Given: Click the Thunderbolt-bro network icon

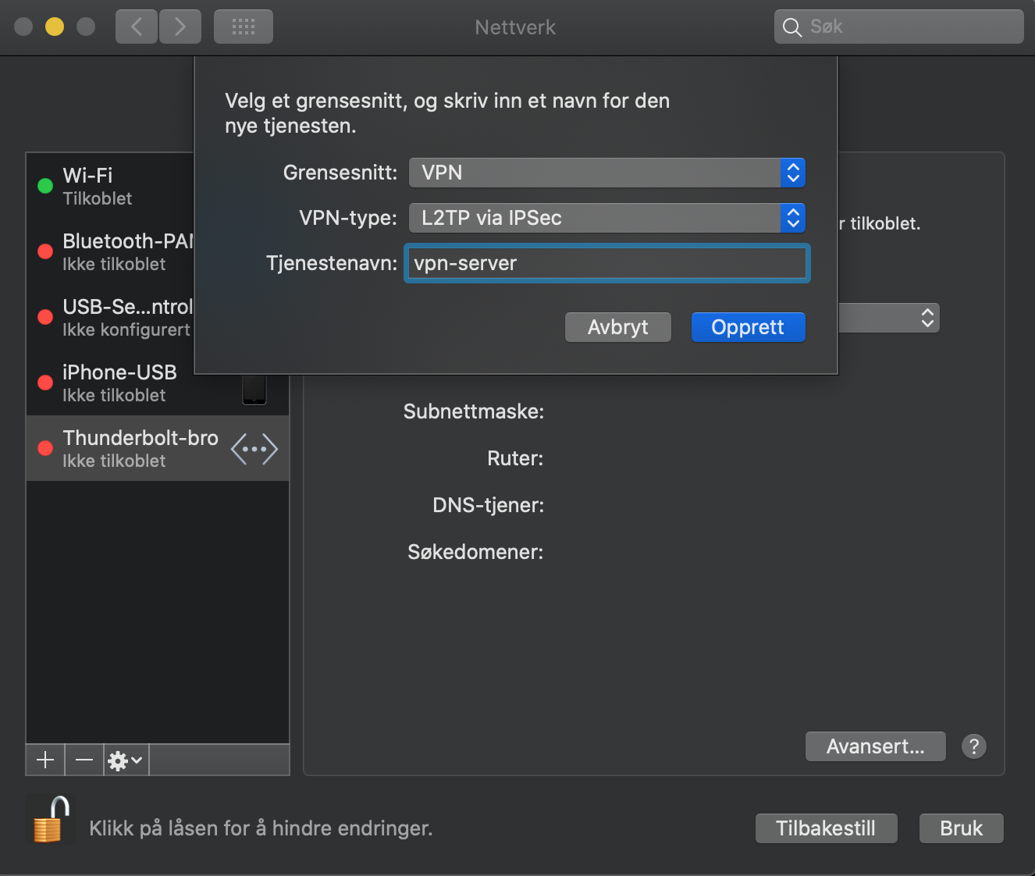Looking at the screenshot, I should pyautogui.click(x=254, y=448).
